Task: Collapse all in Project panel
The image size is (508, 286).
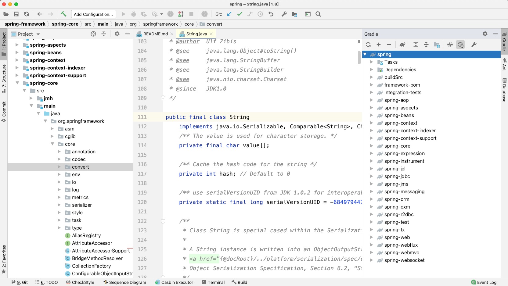Action: click(104, 34)
